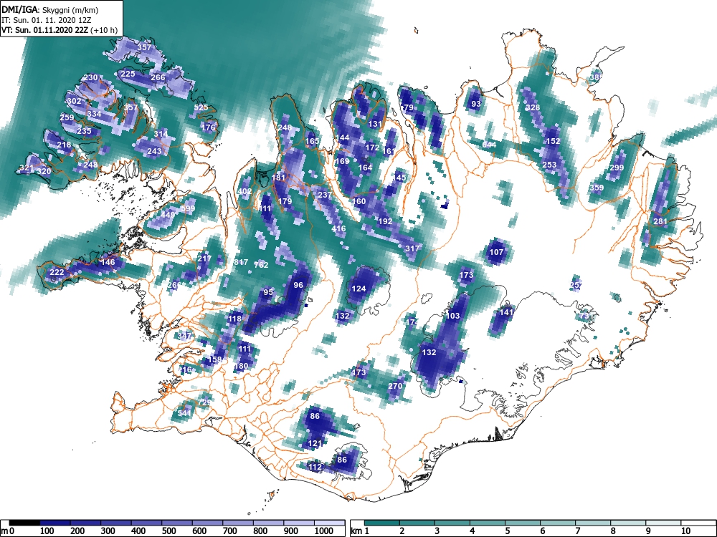
Task: Click the '100' label on the metre legend
Action: 47,531
